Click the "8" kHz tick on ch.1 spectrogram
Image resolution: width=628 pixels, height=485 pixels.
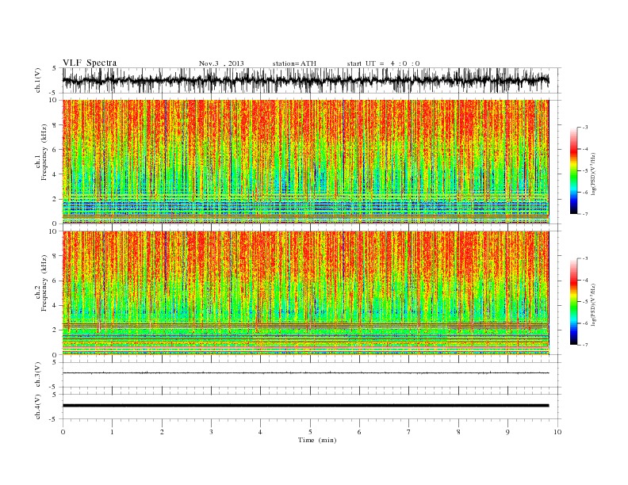(x=56, y=125)
